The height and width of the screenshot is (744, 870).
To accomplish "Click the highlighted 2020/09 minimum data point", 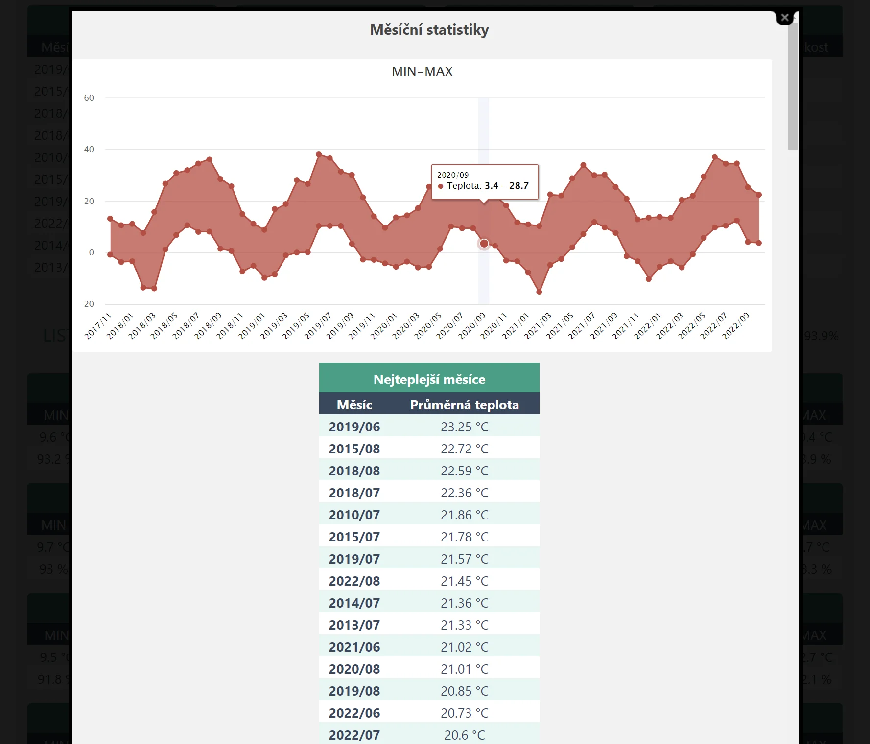I will pos(484,244).
